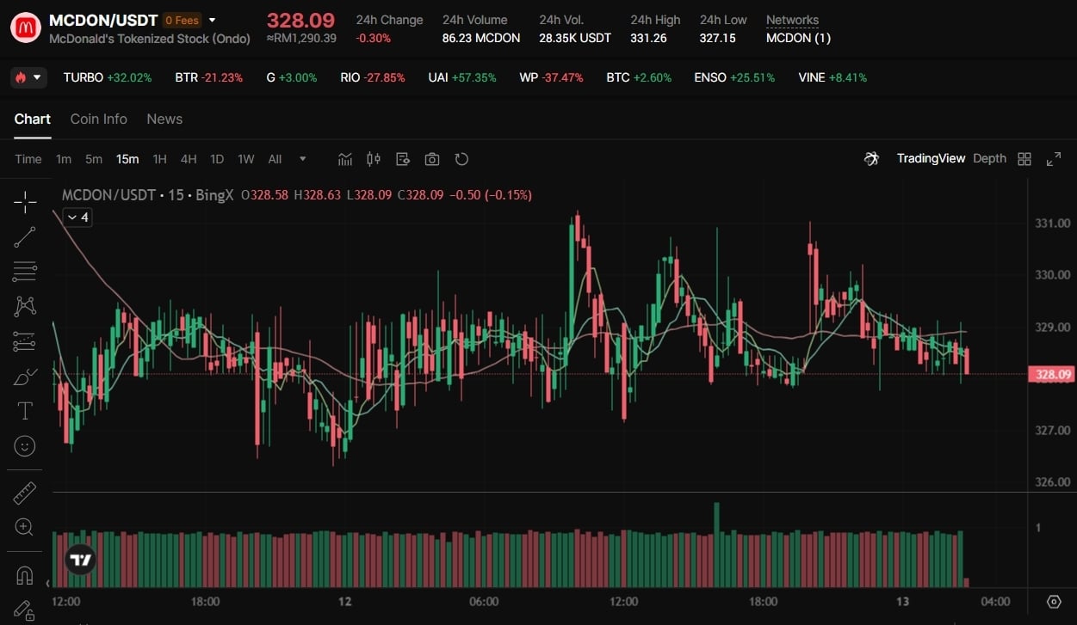Toggle lock all drawing tools
This screenshot has width=1077, height=625.
[x=25, y=609]
